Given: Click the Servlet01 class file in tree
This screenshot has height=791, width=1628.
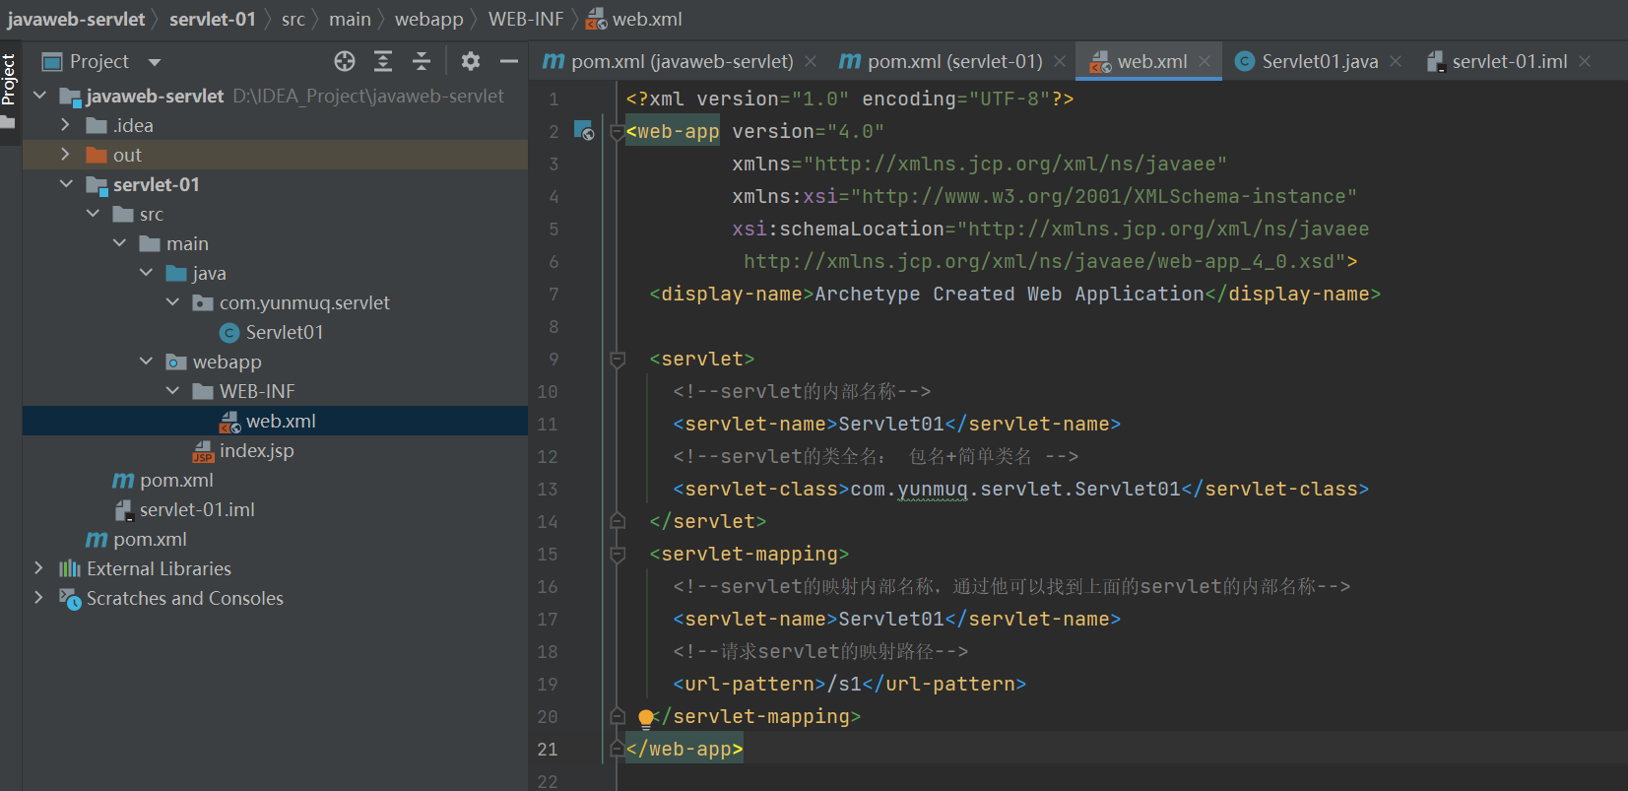Looking at the screenshot, I should coord(284,332).
